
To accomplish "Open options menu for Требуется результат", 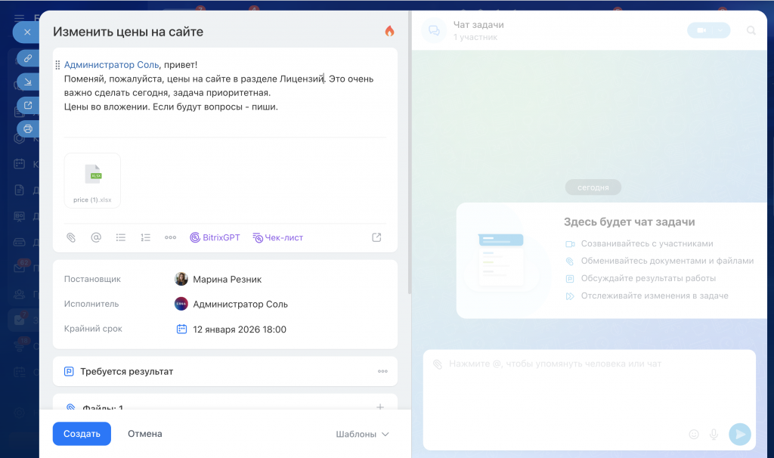I will click(x=383, y=372).
